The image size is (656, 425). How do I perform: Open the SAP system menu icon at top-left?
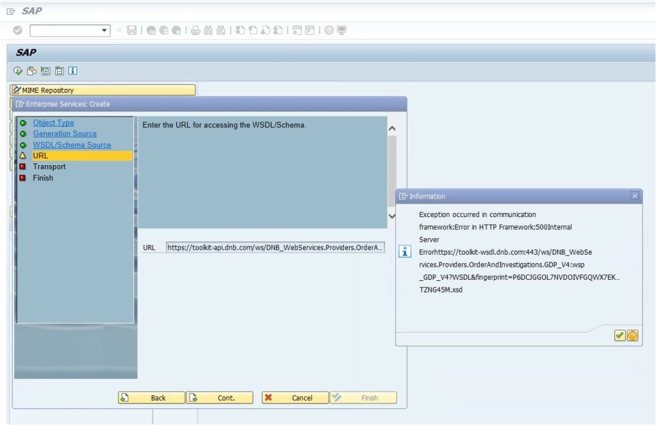[x=12, y=12]
